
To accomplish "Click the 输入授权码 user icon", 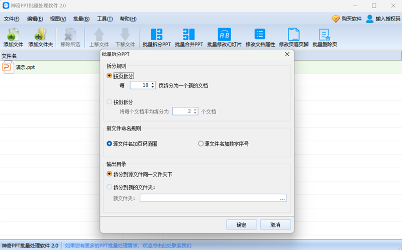I will pos(369,19).
